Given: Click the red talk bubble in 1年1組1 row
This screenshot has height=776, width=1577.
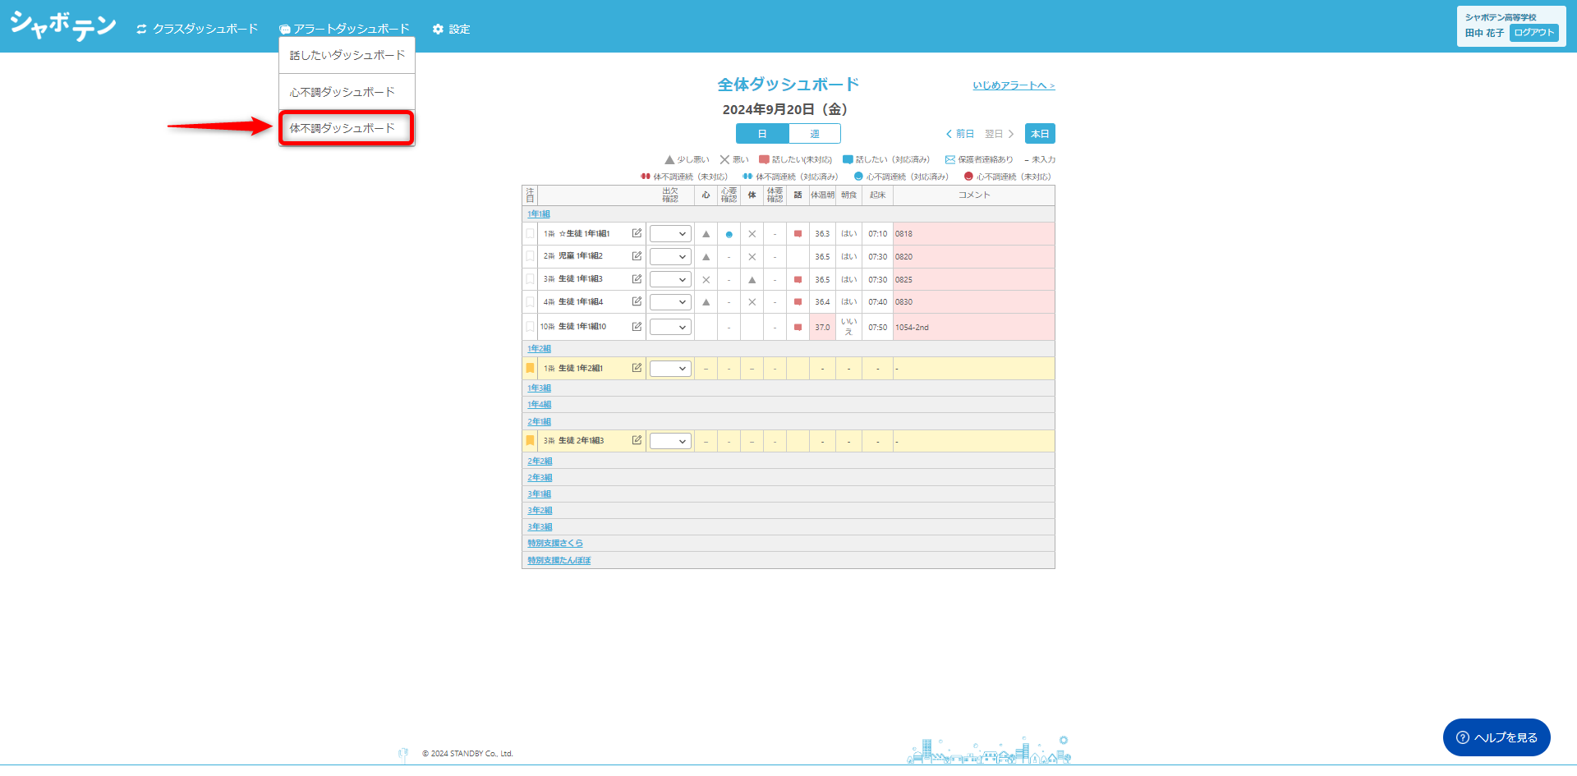Looking at the screenshot, I should click(x=798, y=234).
